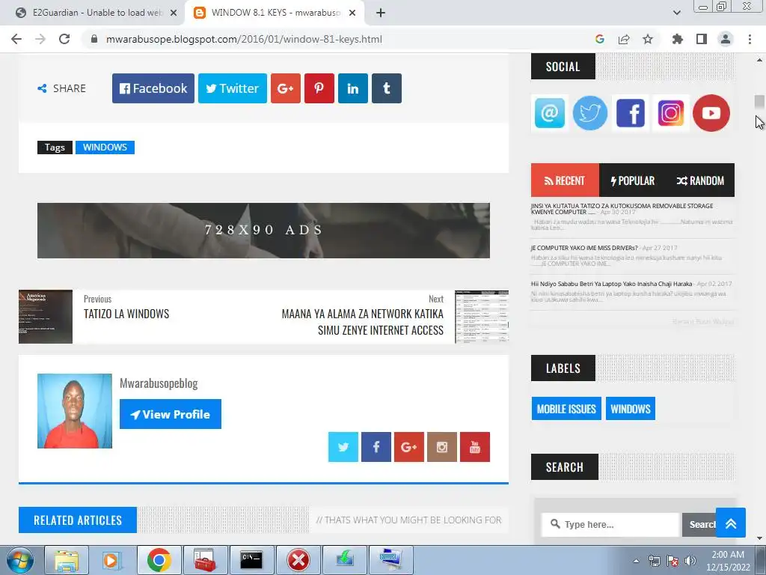Select the WINDOWS label in Labels widget

tap(630, 409)
